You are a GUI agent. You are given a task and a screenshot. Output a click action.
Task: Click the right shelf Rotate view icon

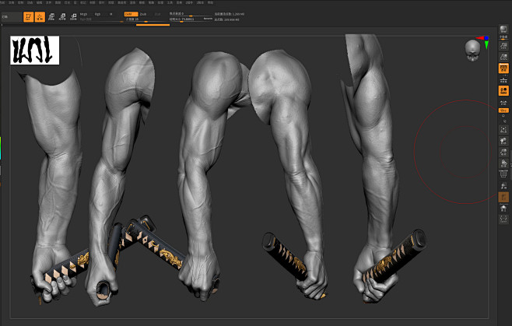(504, 163)
